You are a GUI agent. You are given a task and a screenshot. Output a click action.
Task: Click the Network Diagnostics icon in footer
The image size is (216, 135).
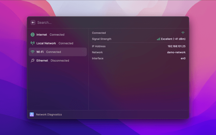click(x=32, y=114)
